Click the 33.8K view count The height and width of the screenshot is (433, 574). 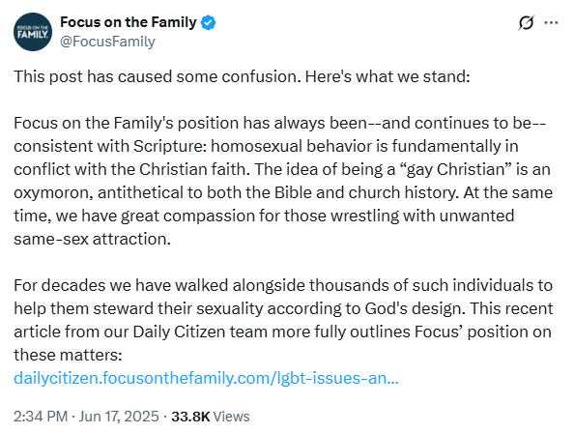click(x=190, y=417)
